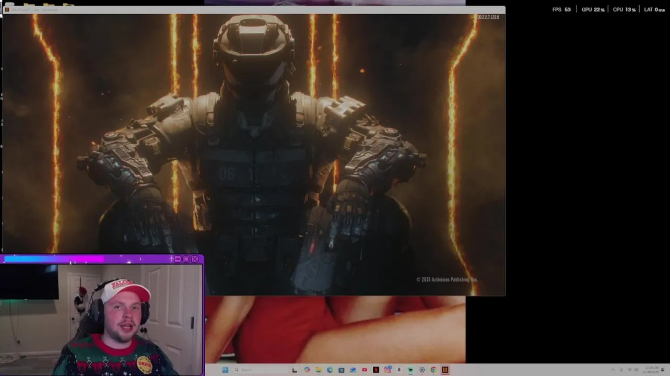
Task: Click the LAT 0ms overlay readout
Action: click(x=654, y=9)
